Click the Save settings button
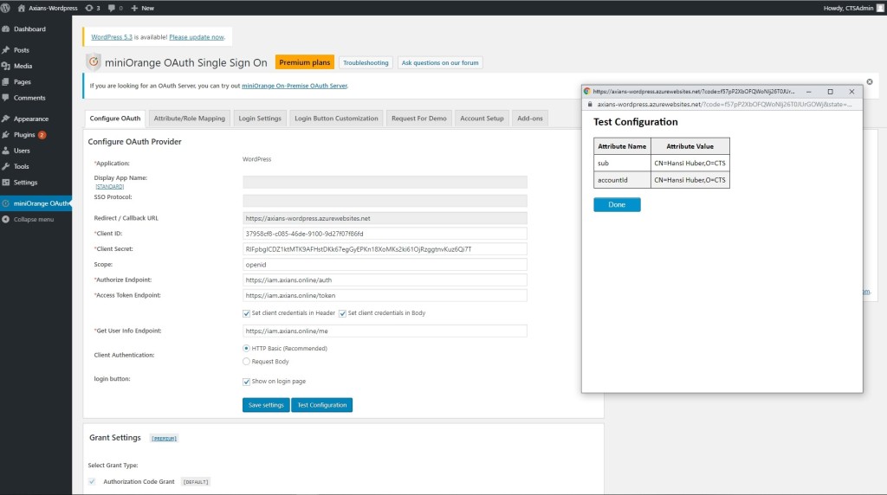 (266, 405)
